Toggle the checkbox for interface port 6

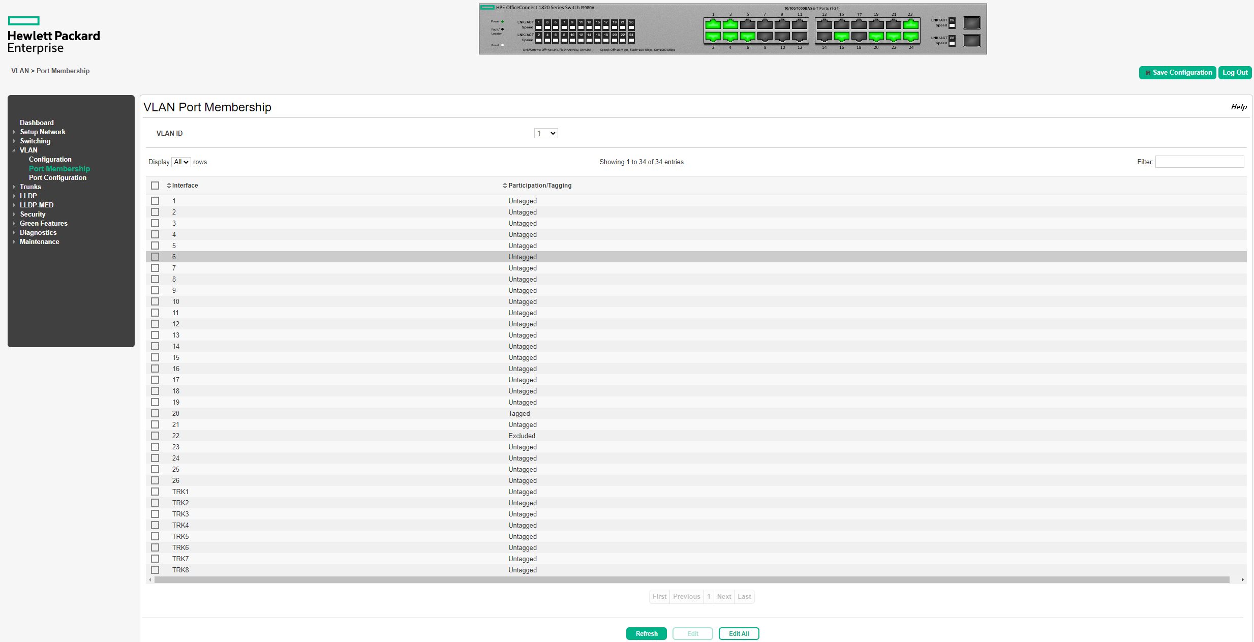[156, 256]
